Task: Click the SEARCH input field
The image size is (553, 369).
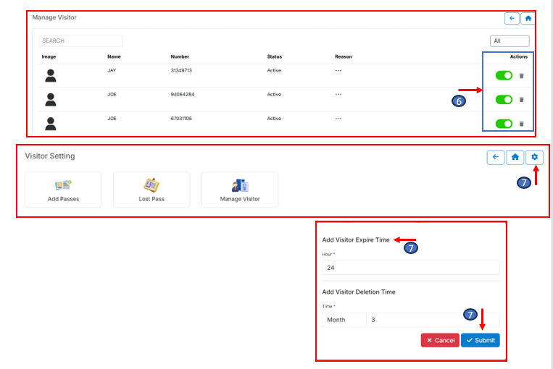Action: 80,41
